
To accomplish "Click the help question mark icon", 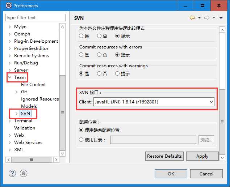I will tap(12, 173).
